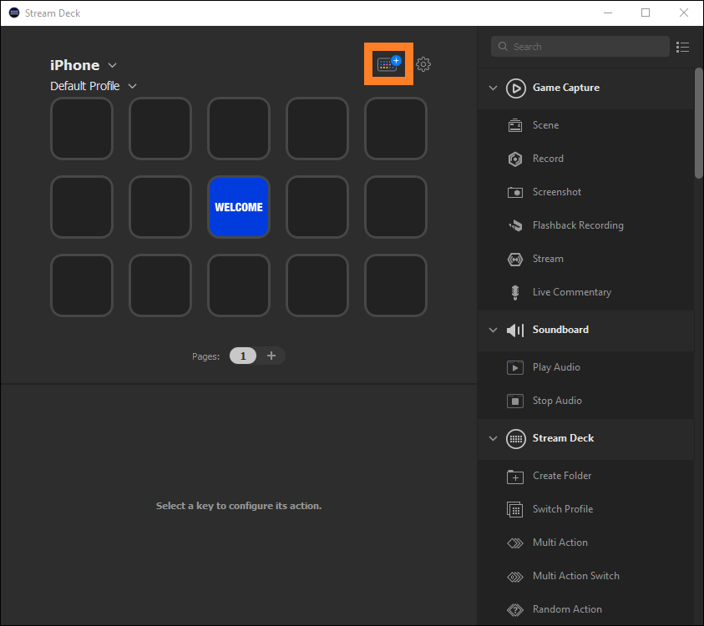
Task: Click the Play Audio label
Action: click(x=556, y=367)
